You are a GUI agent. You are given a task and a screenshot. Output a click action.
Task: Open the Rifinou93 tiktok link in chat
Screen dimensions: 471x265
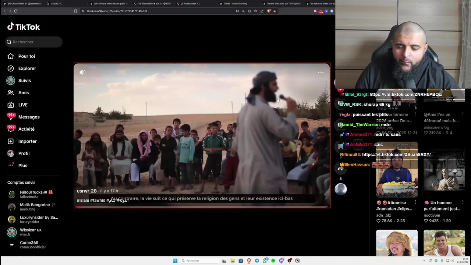(x=396, y=155)
